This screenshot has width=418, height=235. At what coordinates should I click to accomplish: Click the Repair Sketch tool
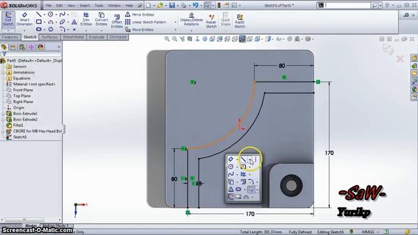[211, 22]
